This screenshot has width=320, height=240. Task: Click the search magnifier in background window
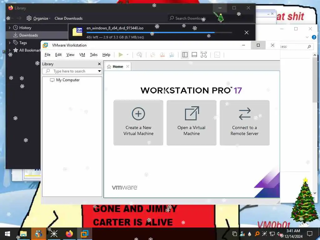309,47
